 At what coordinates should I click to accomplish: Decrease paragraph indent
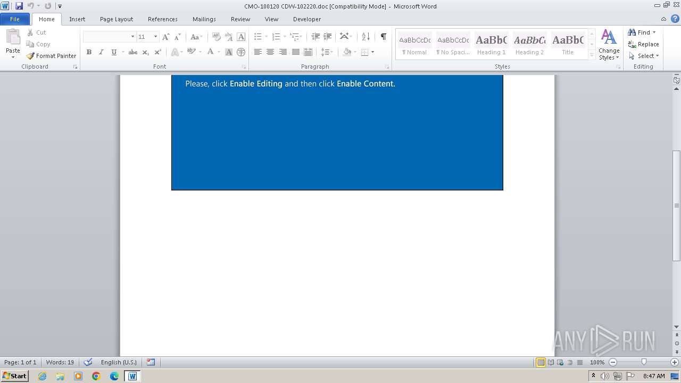(x=315, y=37)
